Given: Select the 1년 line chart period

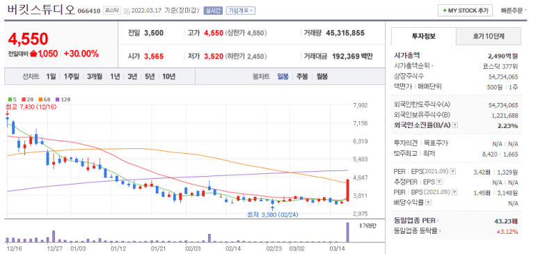Looking at the screenshot, I should coord(115,77).
